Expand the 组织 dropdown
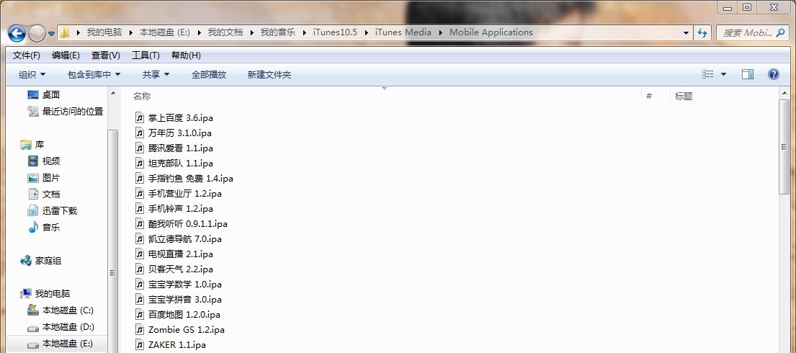This screenshot has width=796, height=353. click(x=32, y=75)
